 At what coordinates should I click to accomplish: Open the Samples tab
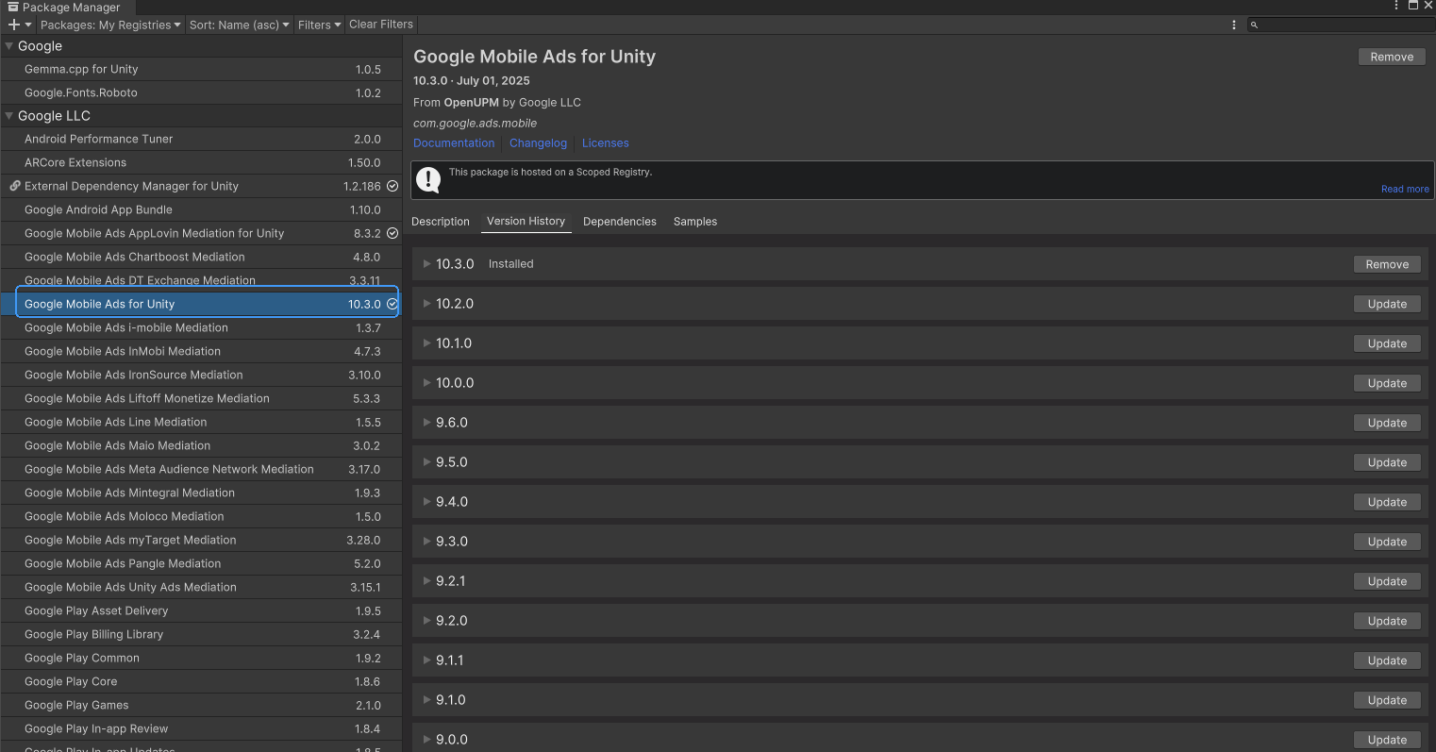click(695, 222)
